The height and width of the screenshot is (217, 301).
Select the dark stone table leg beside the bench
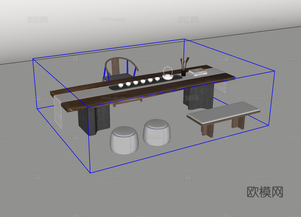[198, 97]
